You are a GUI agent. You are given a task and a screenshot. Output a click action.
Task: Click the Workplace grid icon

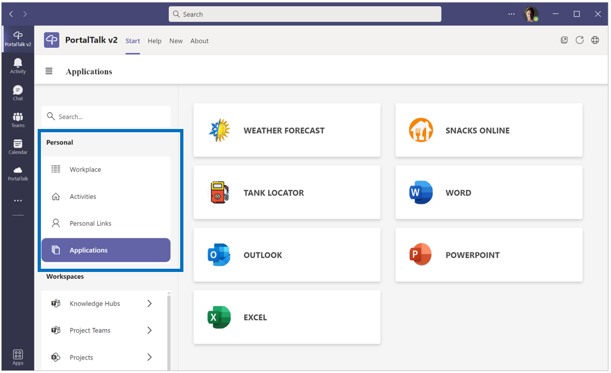(x=56, y=169)
